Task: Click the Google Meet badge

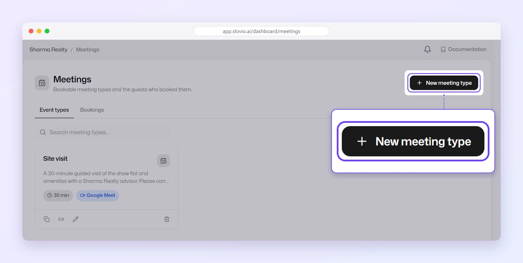Action: pos(98,195)
